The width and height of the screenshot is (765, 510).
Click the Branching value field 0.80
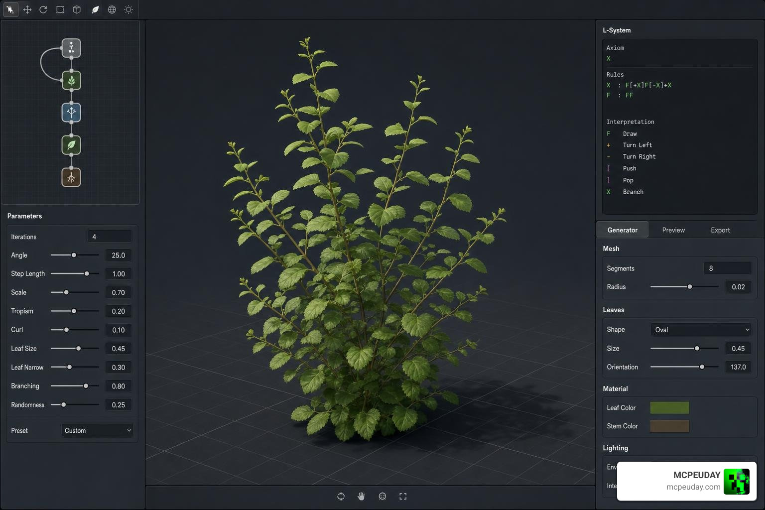(119, 386)
